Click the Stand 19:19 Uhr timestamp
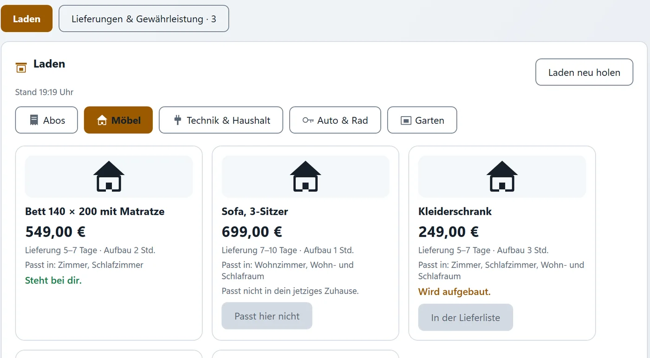The image size is (650, 358). pos(45,92)
